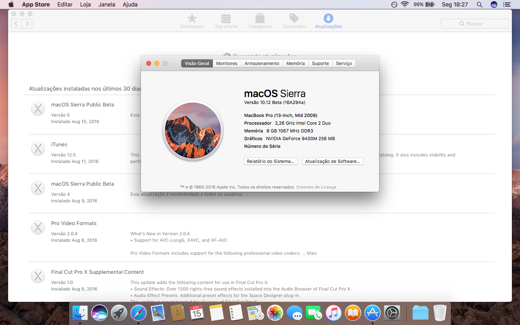Open Mail eagle stamp icon in Dock

pyautogui.click(x=158, y=313)
